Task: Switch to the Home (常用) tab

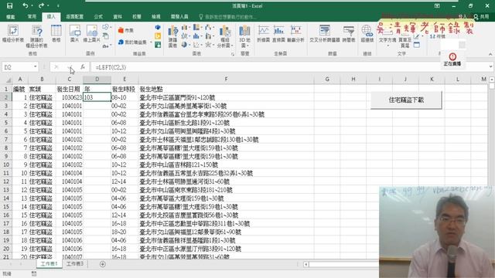Action: (x=32, y=16)
